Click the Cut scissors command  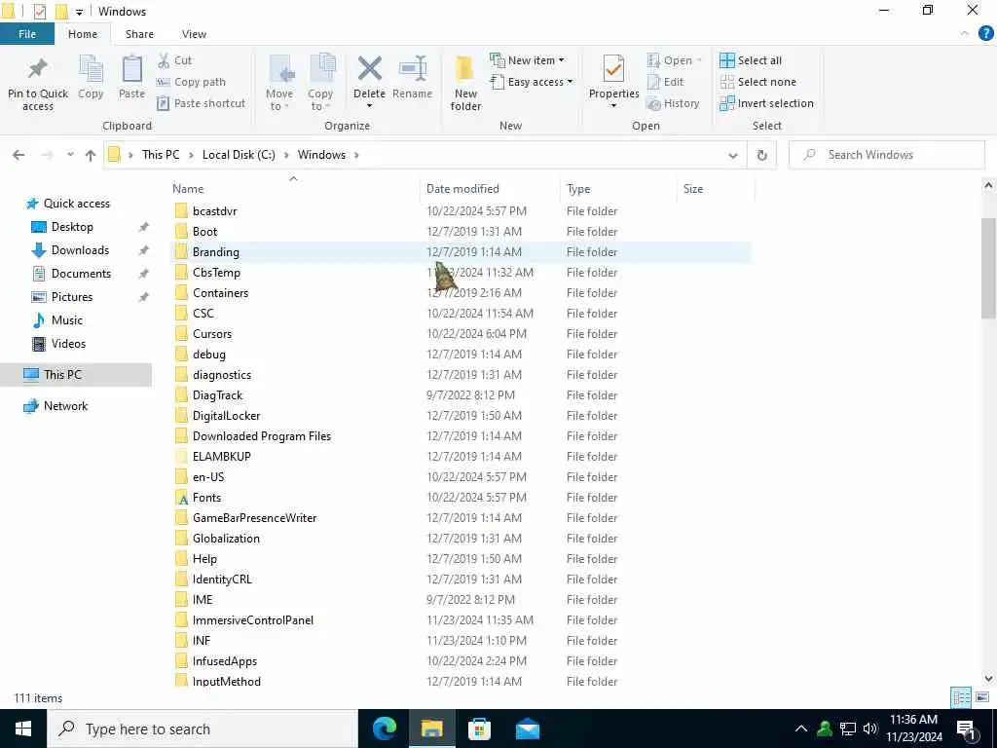[175, 60]
